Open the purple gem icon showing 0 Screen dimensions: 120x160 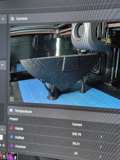point(13,156)
